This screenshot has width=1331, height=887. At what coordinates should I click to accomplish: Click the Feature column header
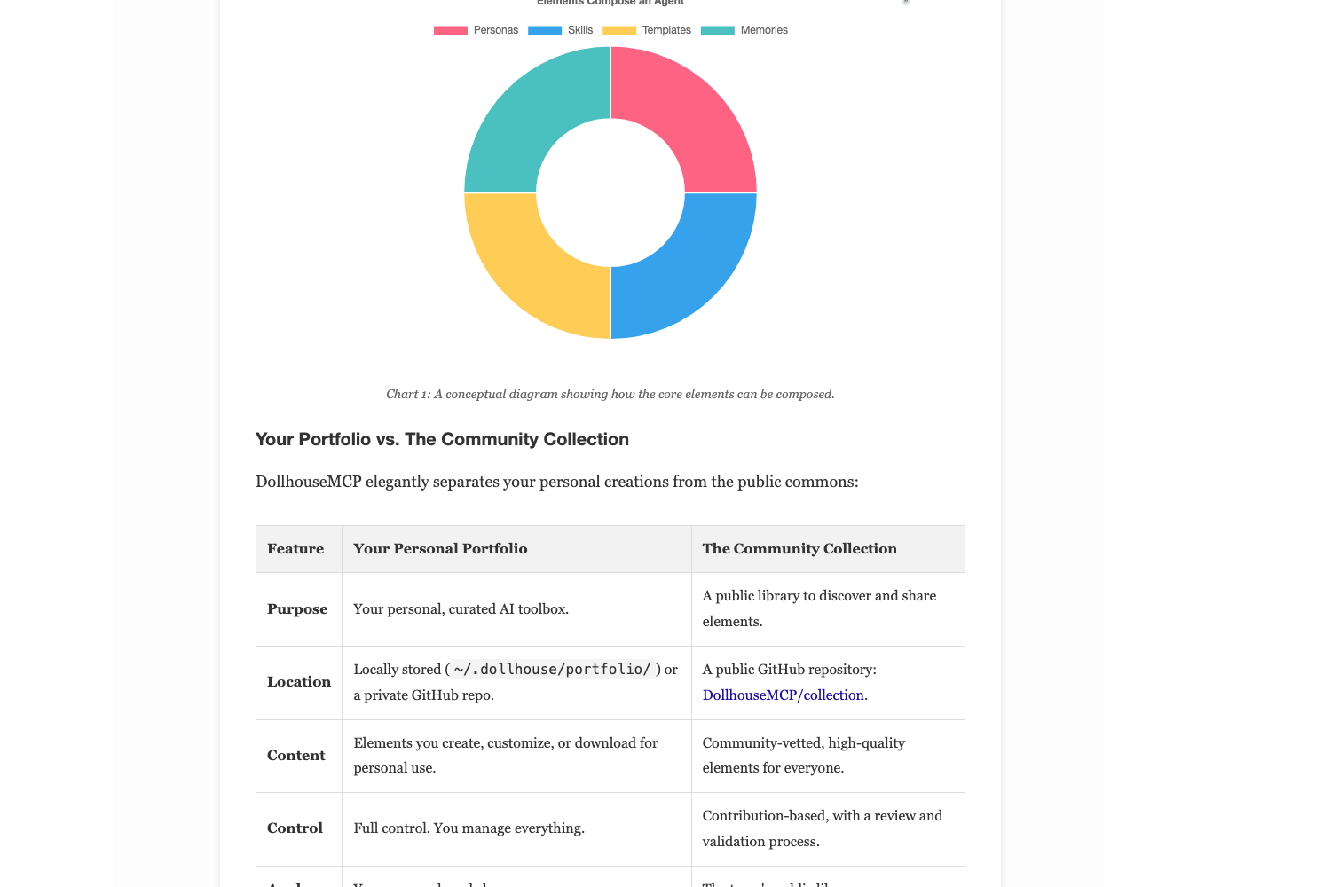[295, 549]
